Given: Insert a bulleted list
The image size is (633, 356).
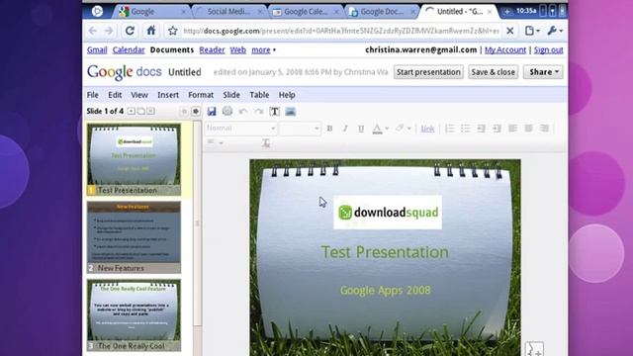Looking at the screenshot, I should 465,129.
